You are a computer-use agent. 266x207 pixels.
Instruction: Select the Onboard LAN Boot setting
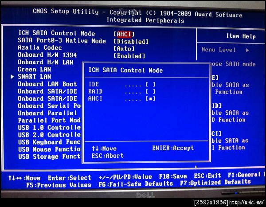(47, 84)
